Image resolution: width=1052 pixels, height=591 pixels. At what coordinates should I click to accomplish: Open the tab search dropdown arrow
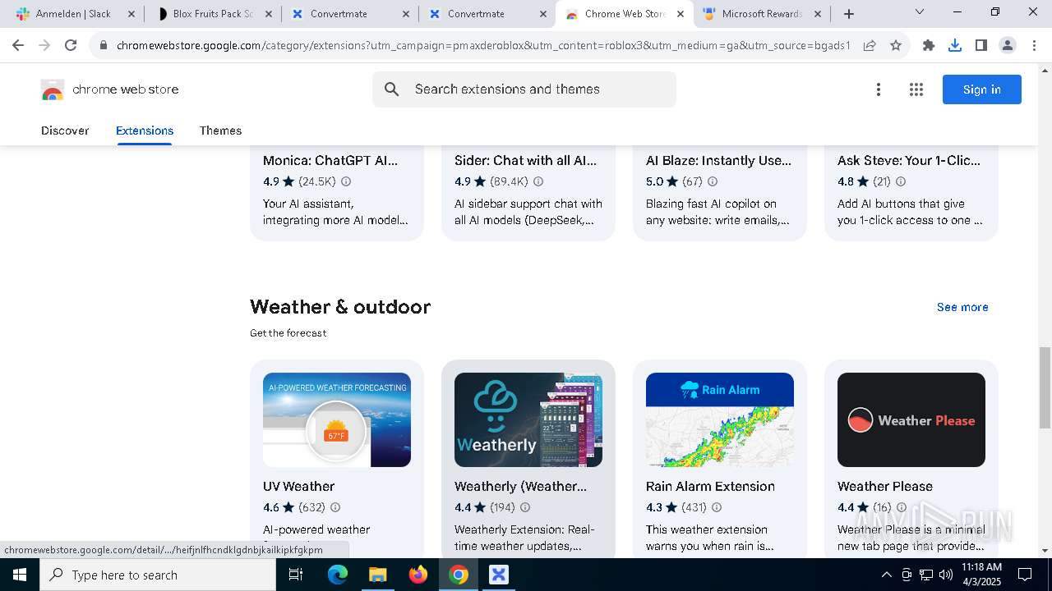(920, 12)
